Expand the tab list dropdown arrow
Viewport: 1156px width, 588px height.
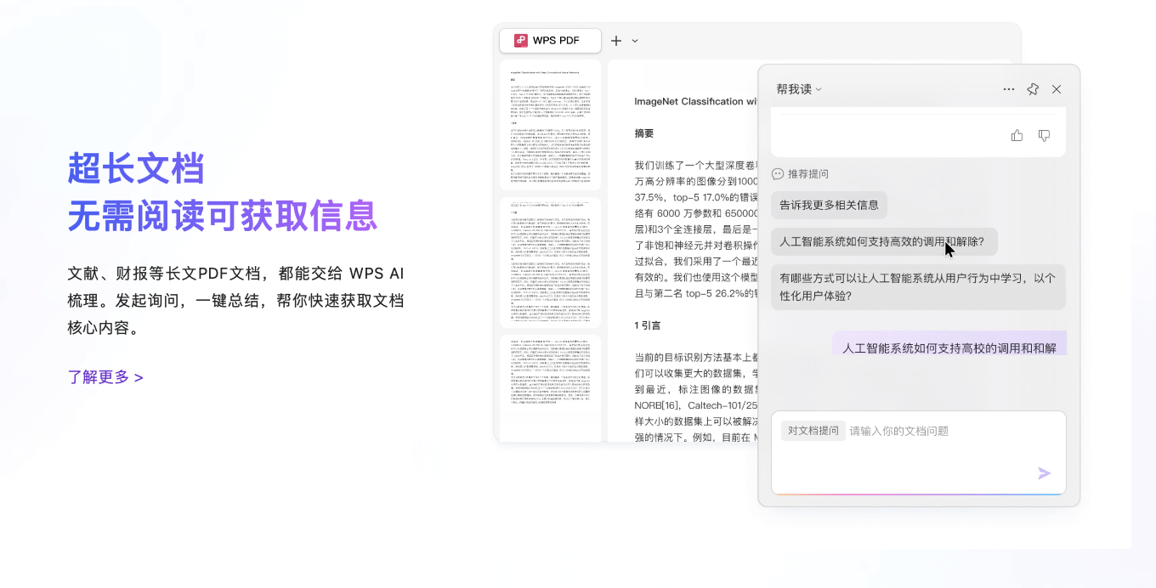coord(635,41)
